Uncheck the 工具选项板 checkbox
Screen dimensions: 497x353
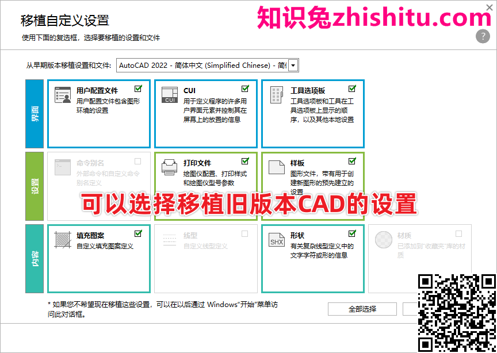pos(352,89)
